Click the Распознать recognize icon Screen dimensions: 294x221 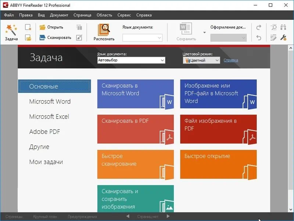tap(104, 29)
